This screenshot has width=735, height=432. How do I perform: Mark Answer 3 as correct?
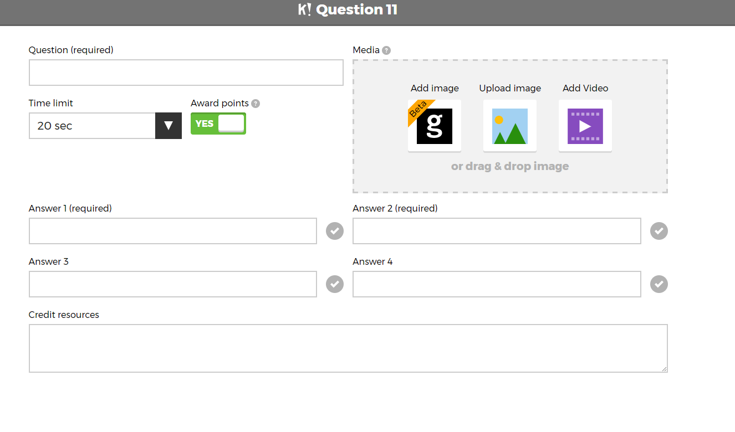pyautogui.click(x=335, y=284)
